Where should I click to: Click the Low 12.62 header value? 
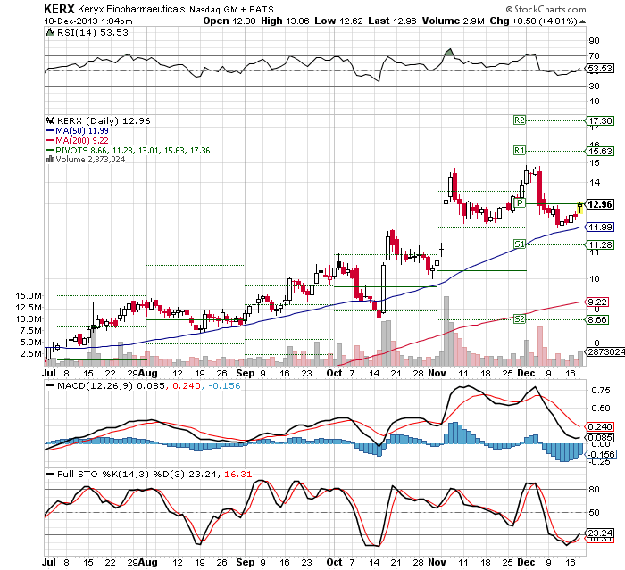338,21
